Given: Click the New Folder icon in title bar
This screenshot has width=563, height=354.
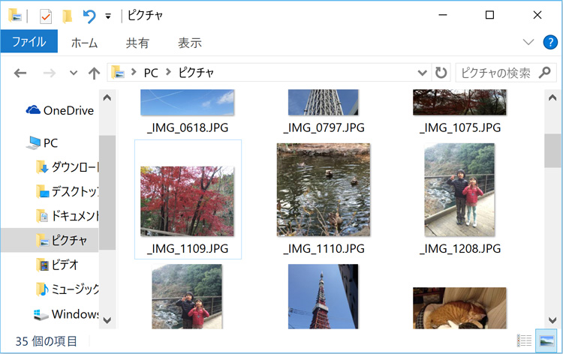Looking at the screenshot, I should pos(68,15).
